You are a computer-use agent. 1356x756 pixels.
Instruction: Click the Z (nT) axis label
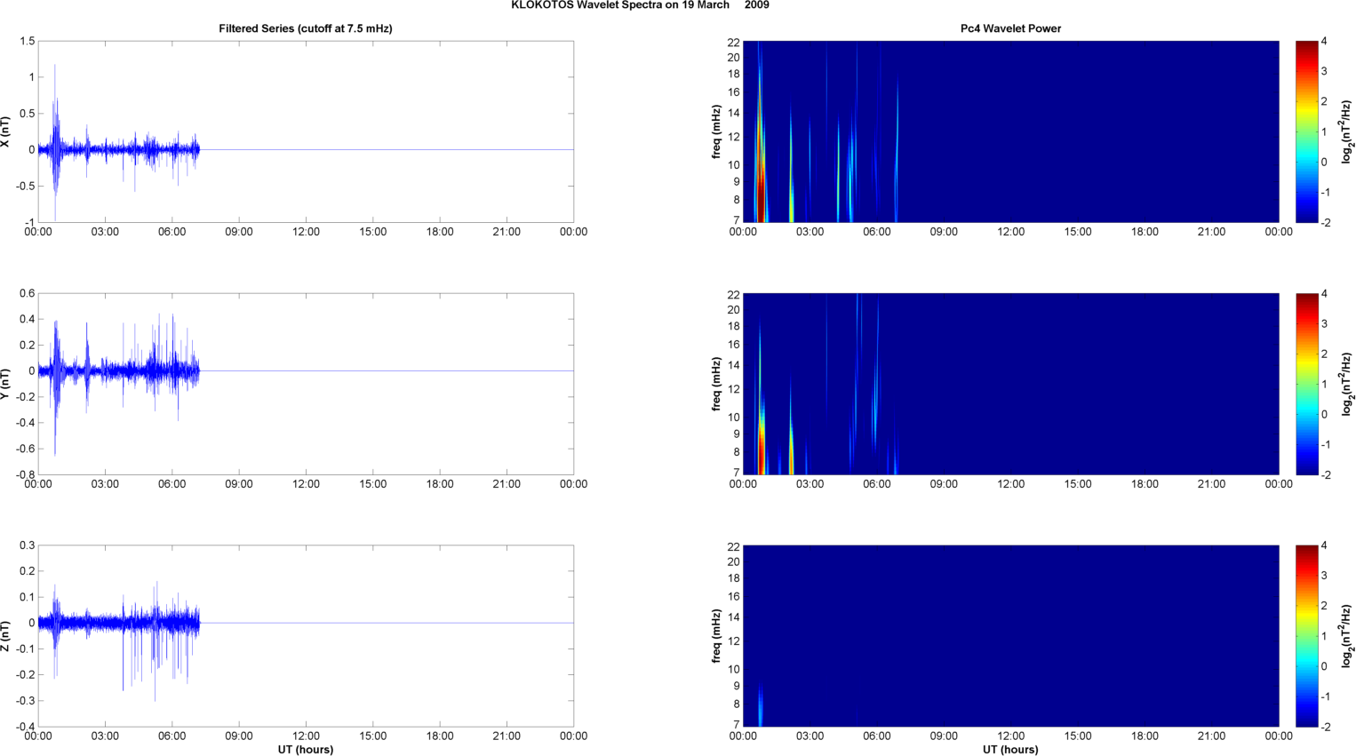click(x=6, y=636)
